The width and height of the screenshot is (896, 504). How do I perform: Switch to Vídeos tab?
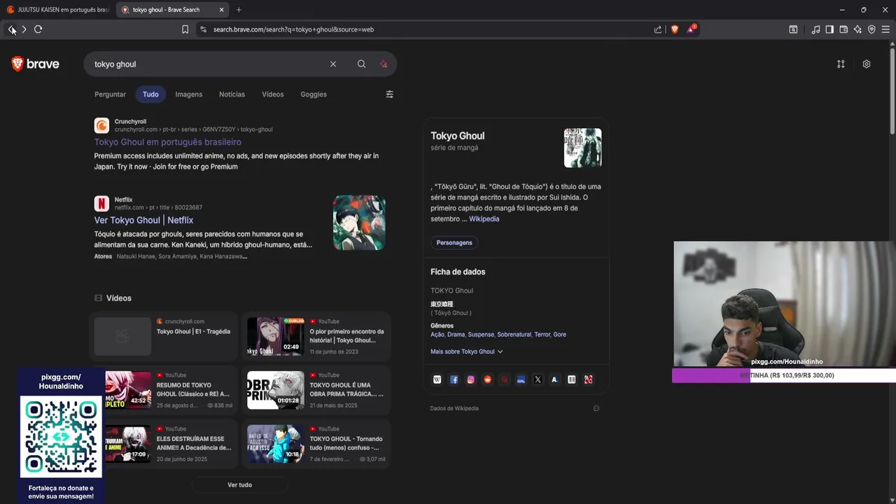pos(272,94)
